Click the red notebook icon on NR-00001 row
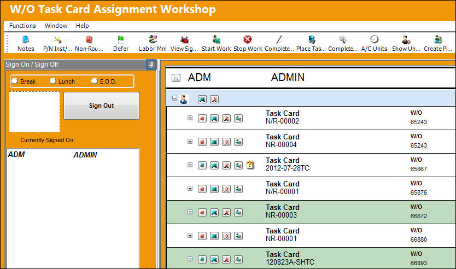 [202, 236]
